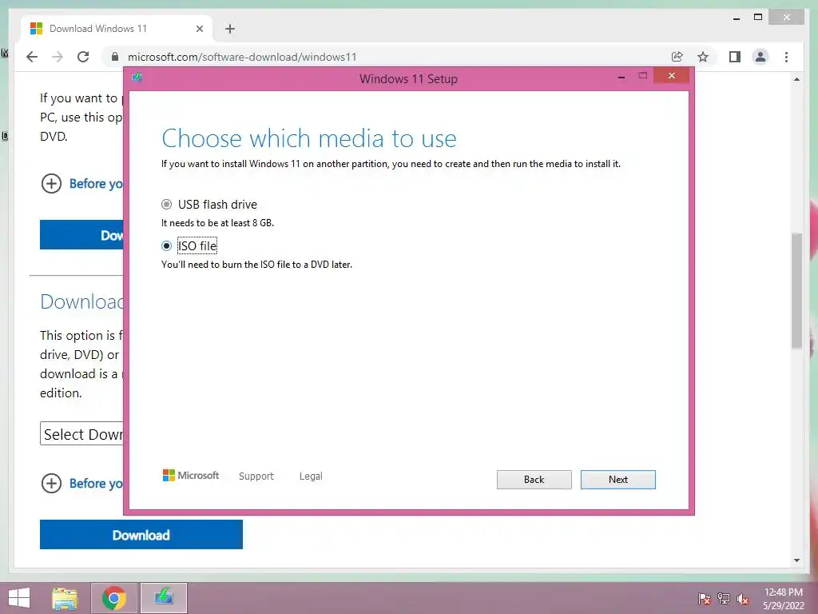818x614 pixels.
Task: Click the Chrome page scrollbar thumb
Action: pyautogui.click(x=796, y=290)
